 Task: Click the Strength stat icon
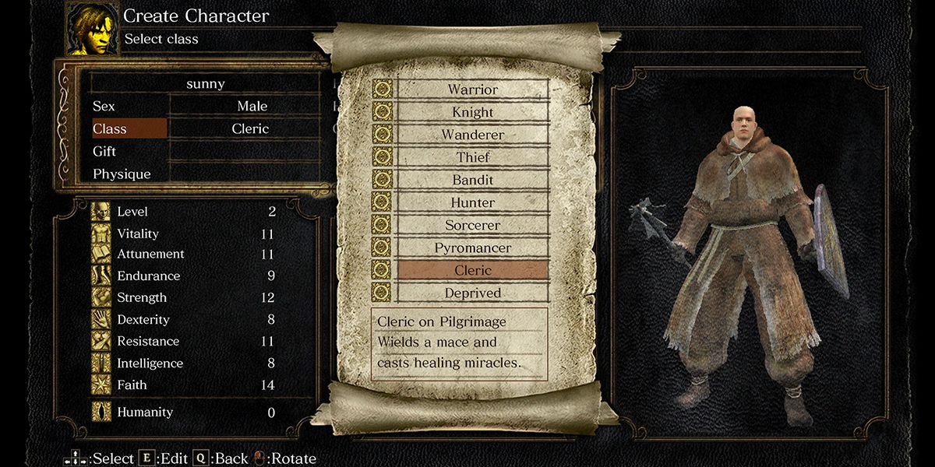point(102,298)
